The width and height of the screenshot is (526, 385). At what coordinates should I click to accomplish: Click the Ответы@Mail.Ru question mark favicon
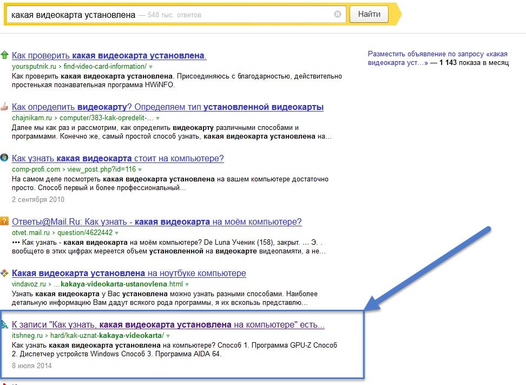(x=4, y=221)
